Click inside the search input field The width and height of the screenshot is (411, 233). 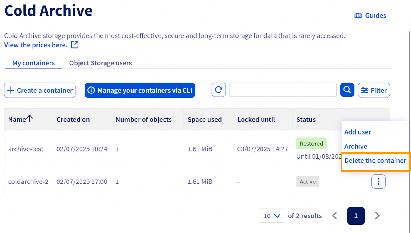pyautogui.click(x=282, y=90)
